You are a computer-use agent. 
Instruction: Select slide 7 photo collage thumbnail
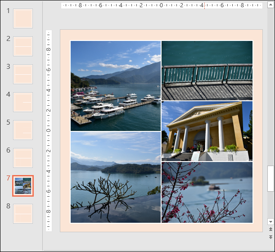23,186
